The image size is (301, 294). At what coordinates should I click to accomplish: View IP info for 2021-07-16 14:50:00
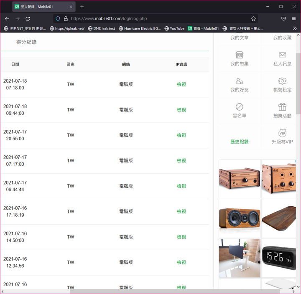click(x=181, y=237)
